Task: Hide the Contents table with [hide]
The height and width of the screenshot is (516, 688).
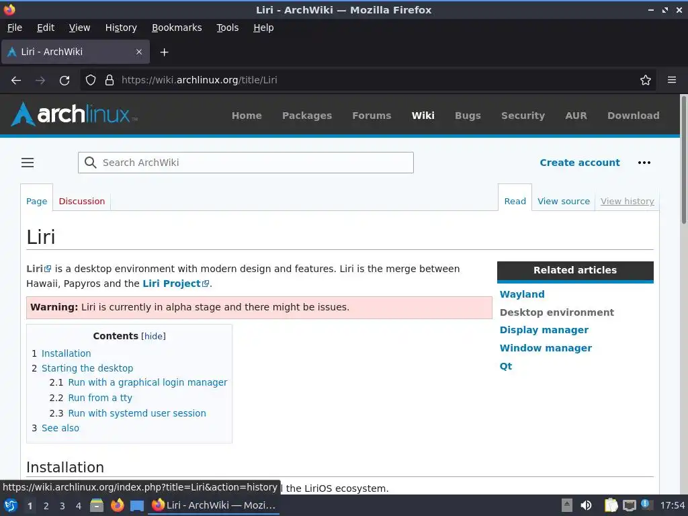Action: 153,336
